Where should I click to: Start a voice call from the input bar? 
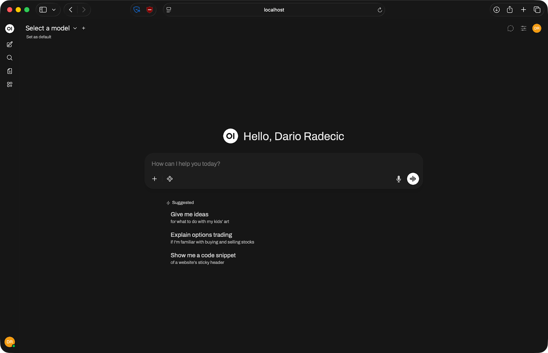[x=413, y=179]
